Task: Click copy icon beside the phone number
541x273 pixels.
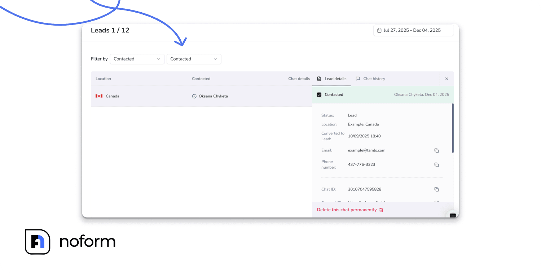Action: (x=436, y=165)
